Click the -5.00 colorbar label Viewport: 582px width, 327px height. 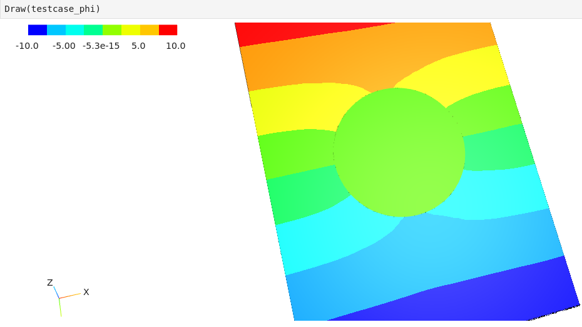point(64,46)
